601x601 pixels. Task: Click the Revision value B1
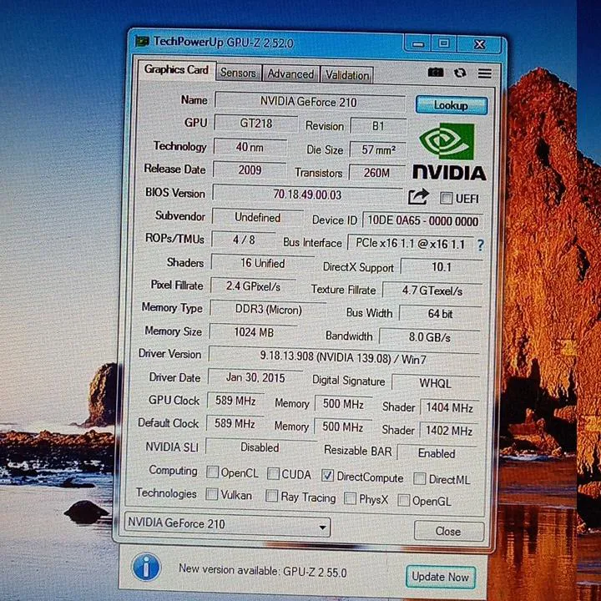click(378, 126)
